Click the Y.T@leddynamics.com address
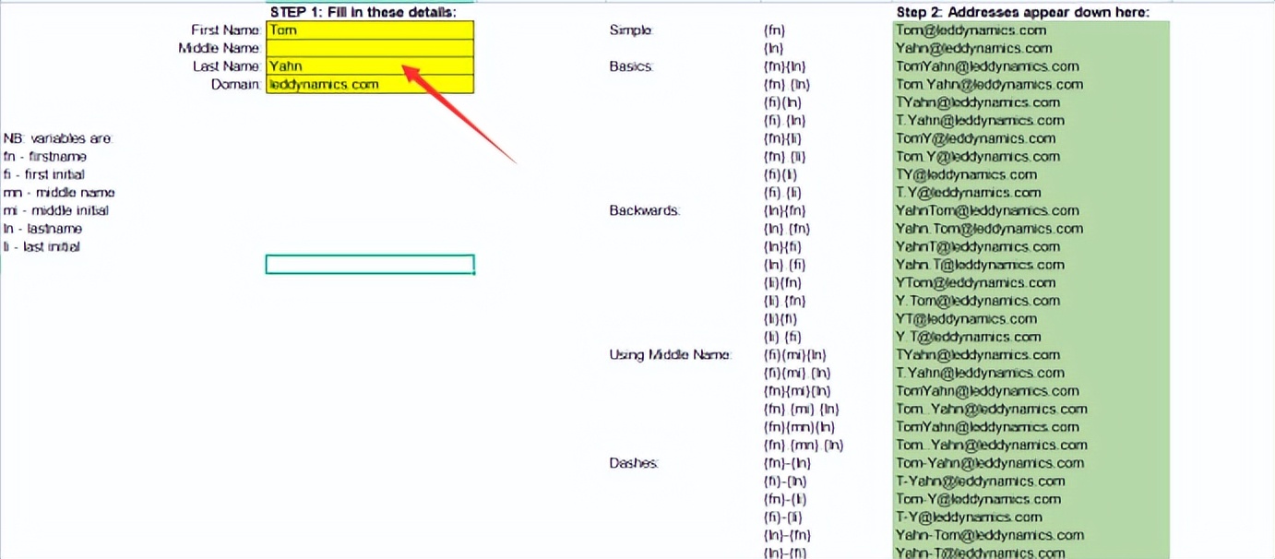Screen dimensions: 1275x559 tap(968, 337)
